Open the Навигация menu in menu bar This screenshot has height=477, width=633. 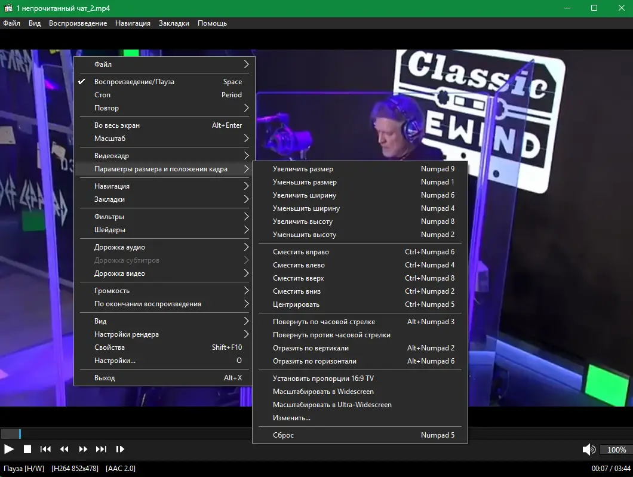tap(133, 23)
